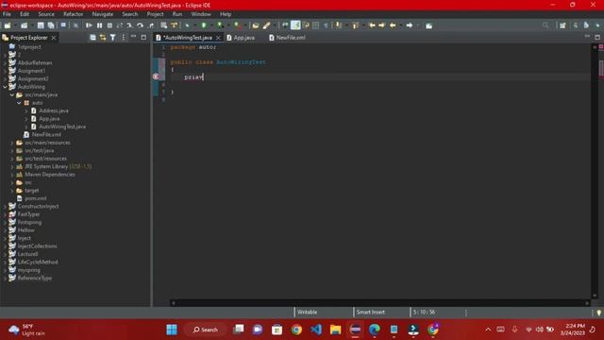Click the green Run button icon

tap(204, 25)
